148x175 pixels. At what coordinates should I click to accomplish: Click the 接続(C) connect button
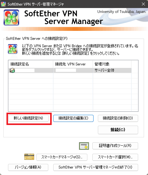(118, 130)
